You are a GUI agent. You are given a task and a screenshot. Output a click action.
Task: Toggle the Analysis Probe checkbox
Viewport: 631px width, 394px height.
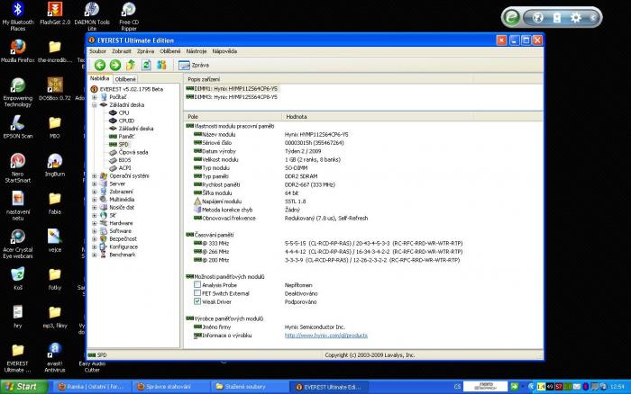[x=197, y=282]
